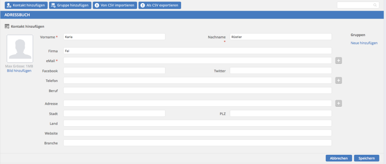Click Abbrechen to cancel
Viewport: 386px width, 164px height.
339,158
